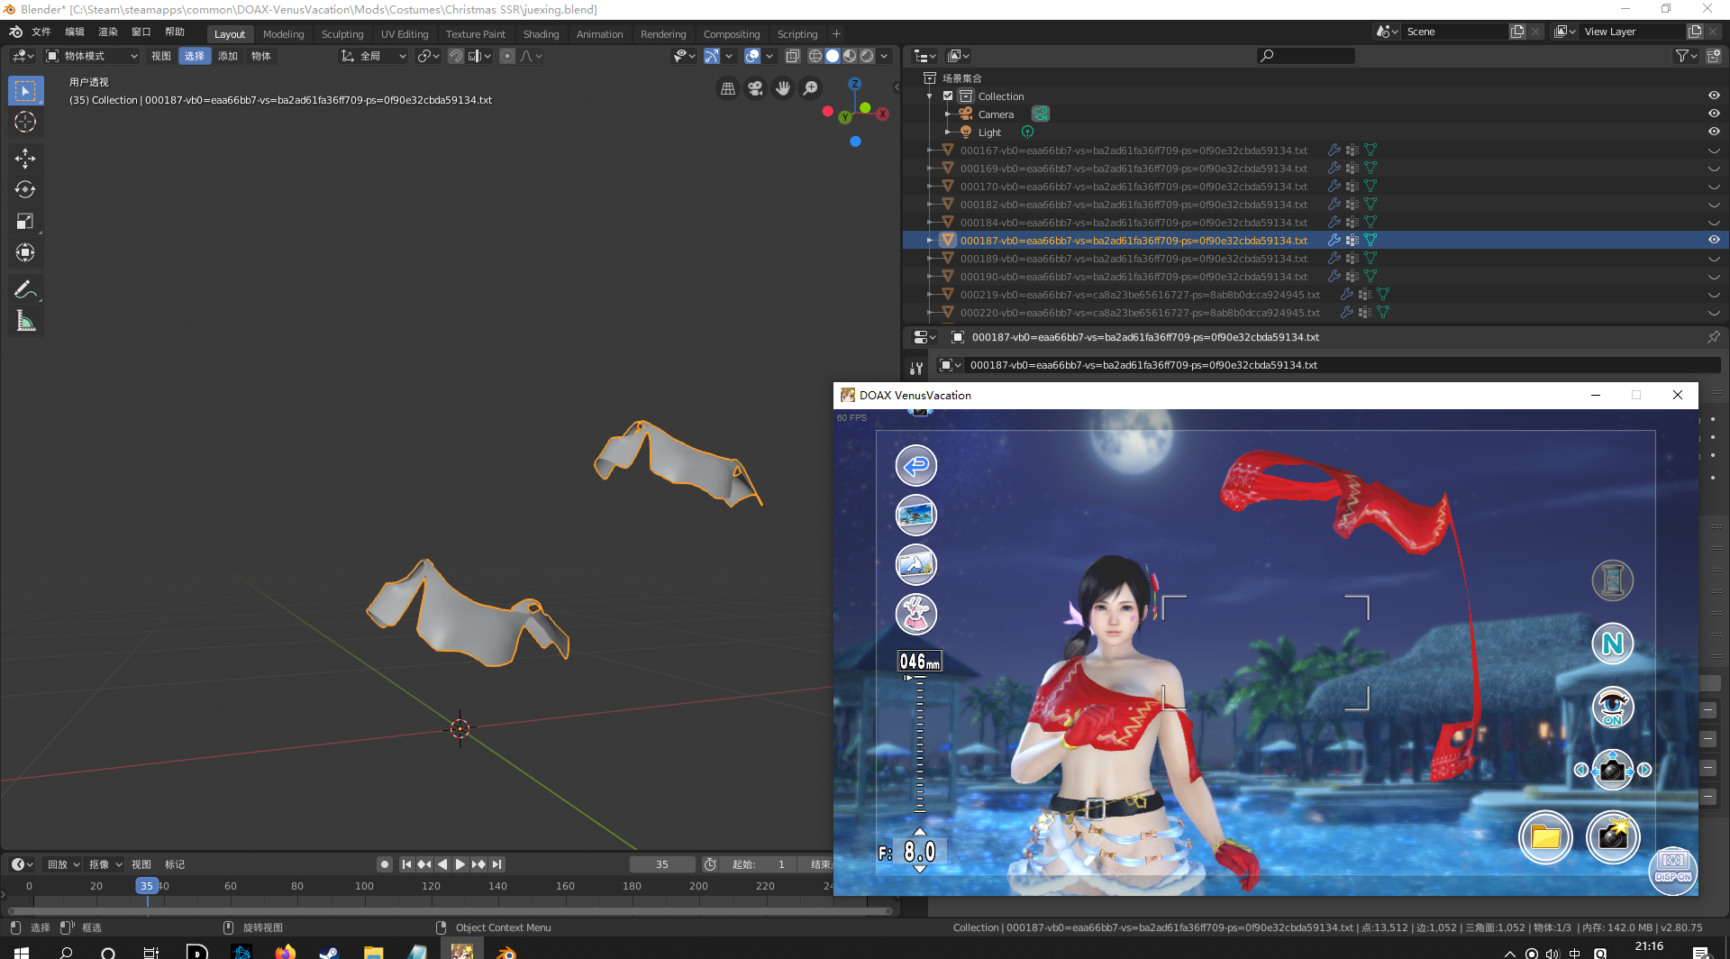Open the timeline playback dropdown
This screenshot has width=1730, height=959.
click(63, 864)
